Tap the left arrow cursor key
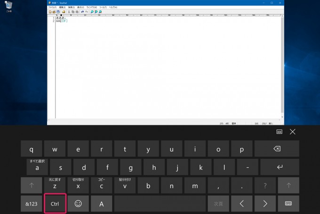Image resolution: width=320 pixels, height=214 pixels. pos(241,204)
